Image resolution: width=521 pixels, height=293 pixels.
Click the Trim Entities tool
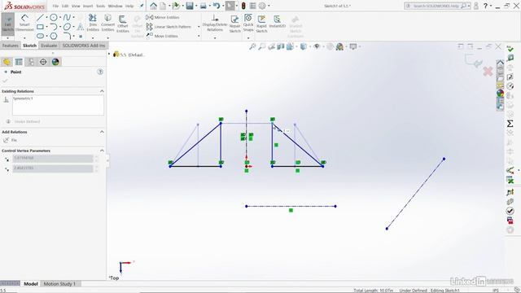coord(93,23)
